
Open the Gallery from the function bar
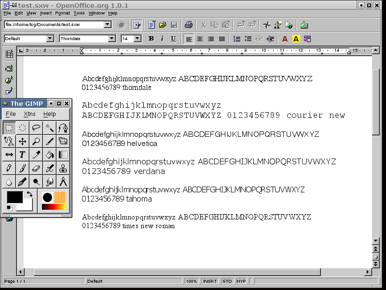point(304,25)
